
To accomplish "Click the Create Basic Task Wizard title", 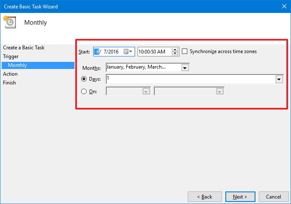I will [x=31, y=7].
